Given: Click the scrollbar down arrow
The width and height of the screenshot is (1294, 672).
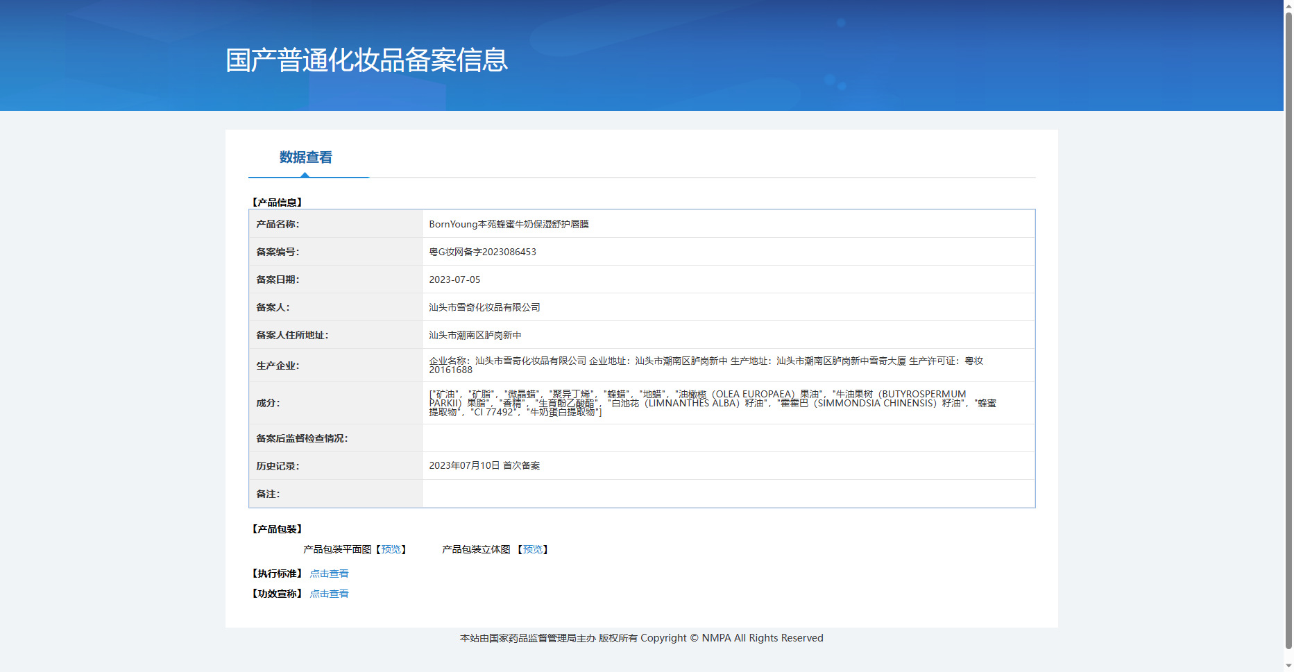Looking at the screenshot, I should (1288, 666).
